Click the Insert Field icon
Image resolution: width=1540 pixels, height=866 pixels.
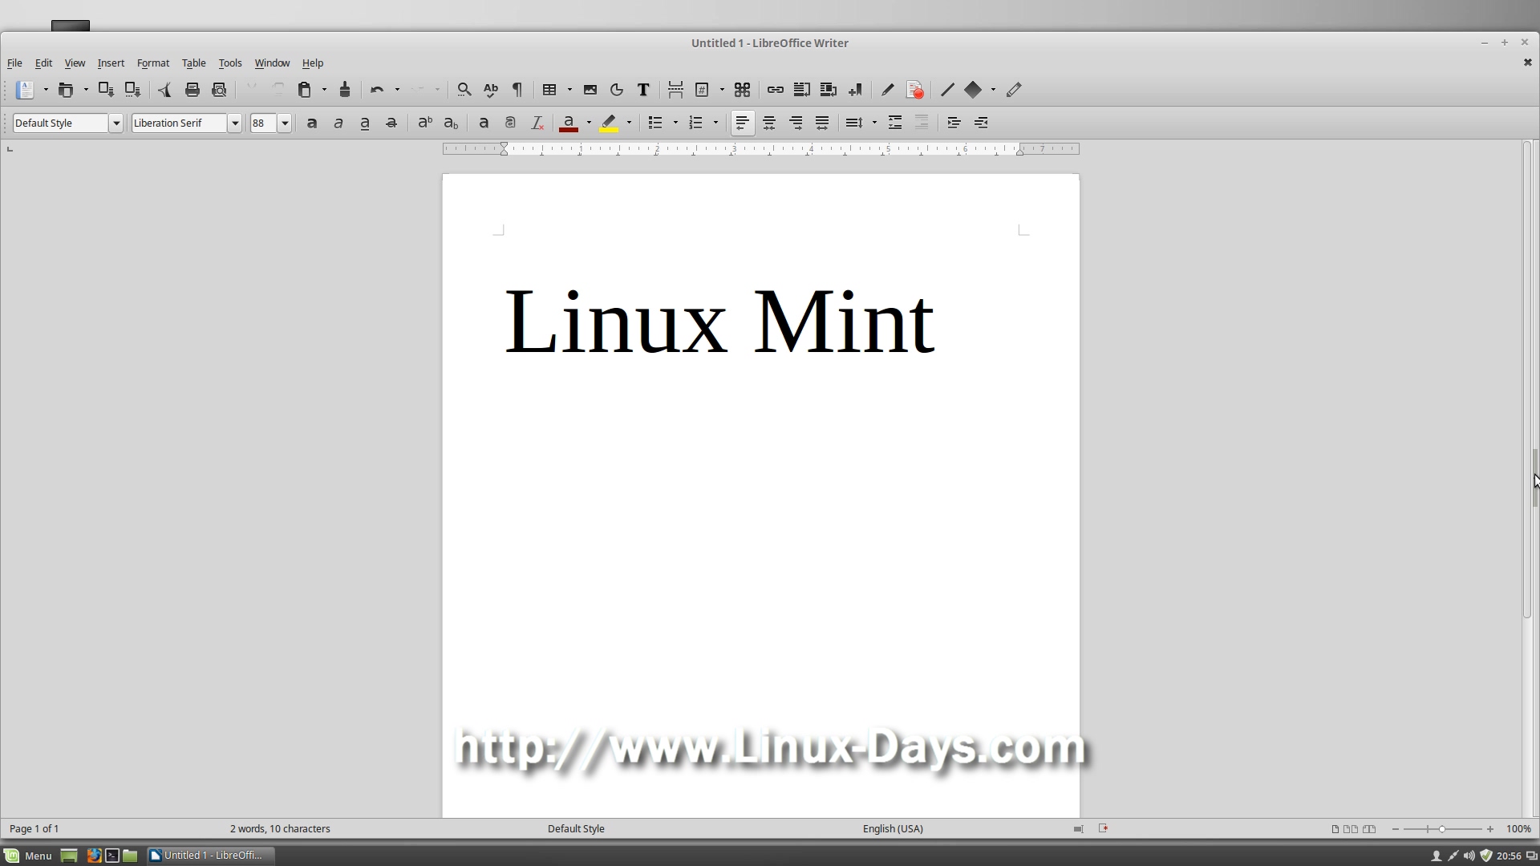(x=702, y=90)
